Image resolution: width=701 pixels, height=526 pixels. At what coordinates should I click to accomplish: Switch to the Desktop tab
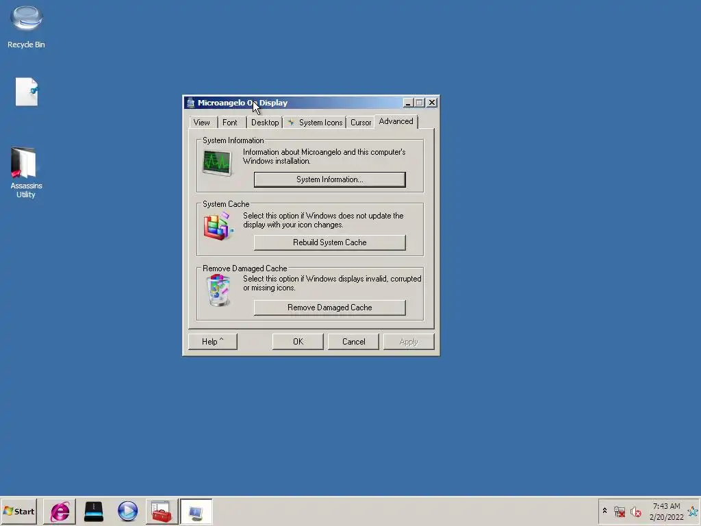pos(265,123)
